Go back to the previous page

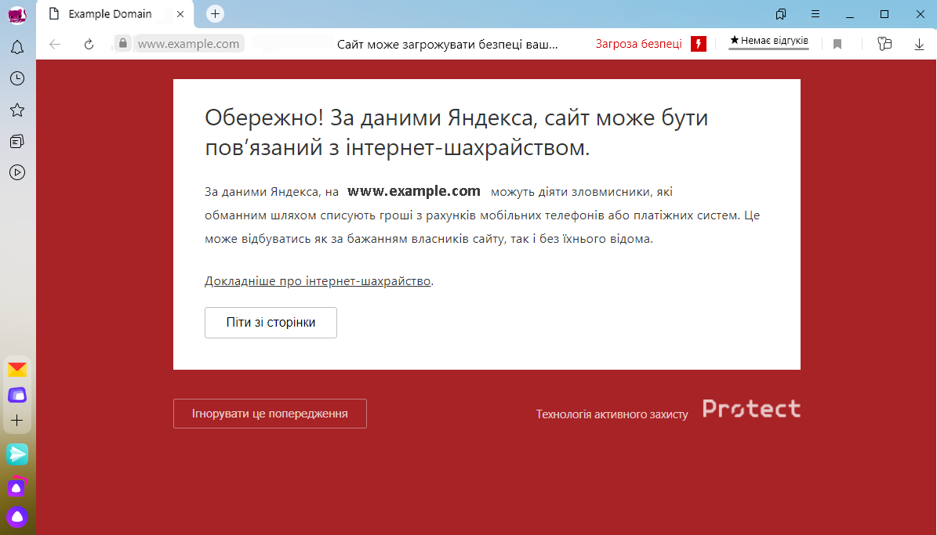point(55,44)
